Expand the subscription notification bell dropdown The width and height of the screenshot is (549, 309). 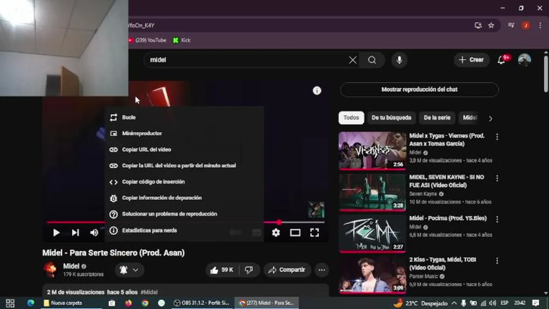coord(129,270)
